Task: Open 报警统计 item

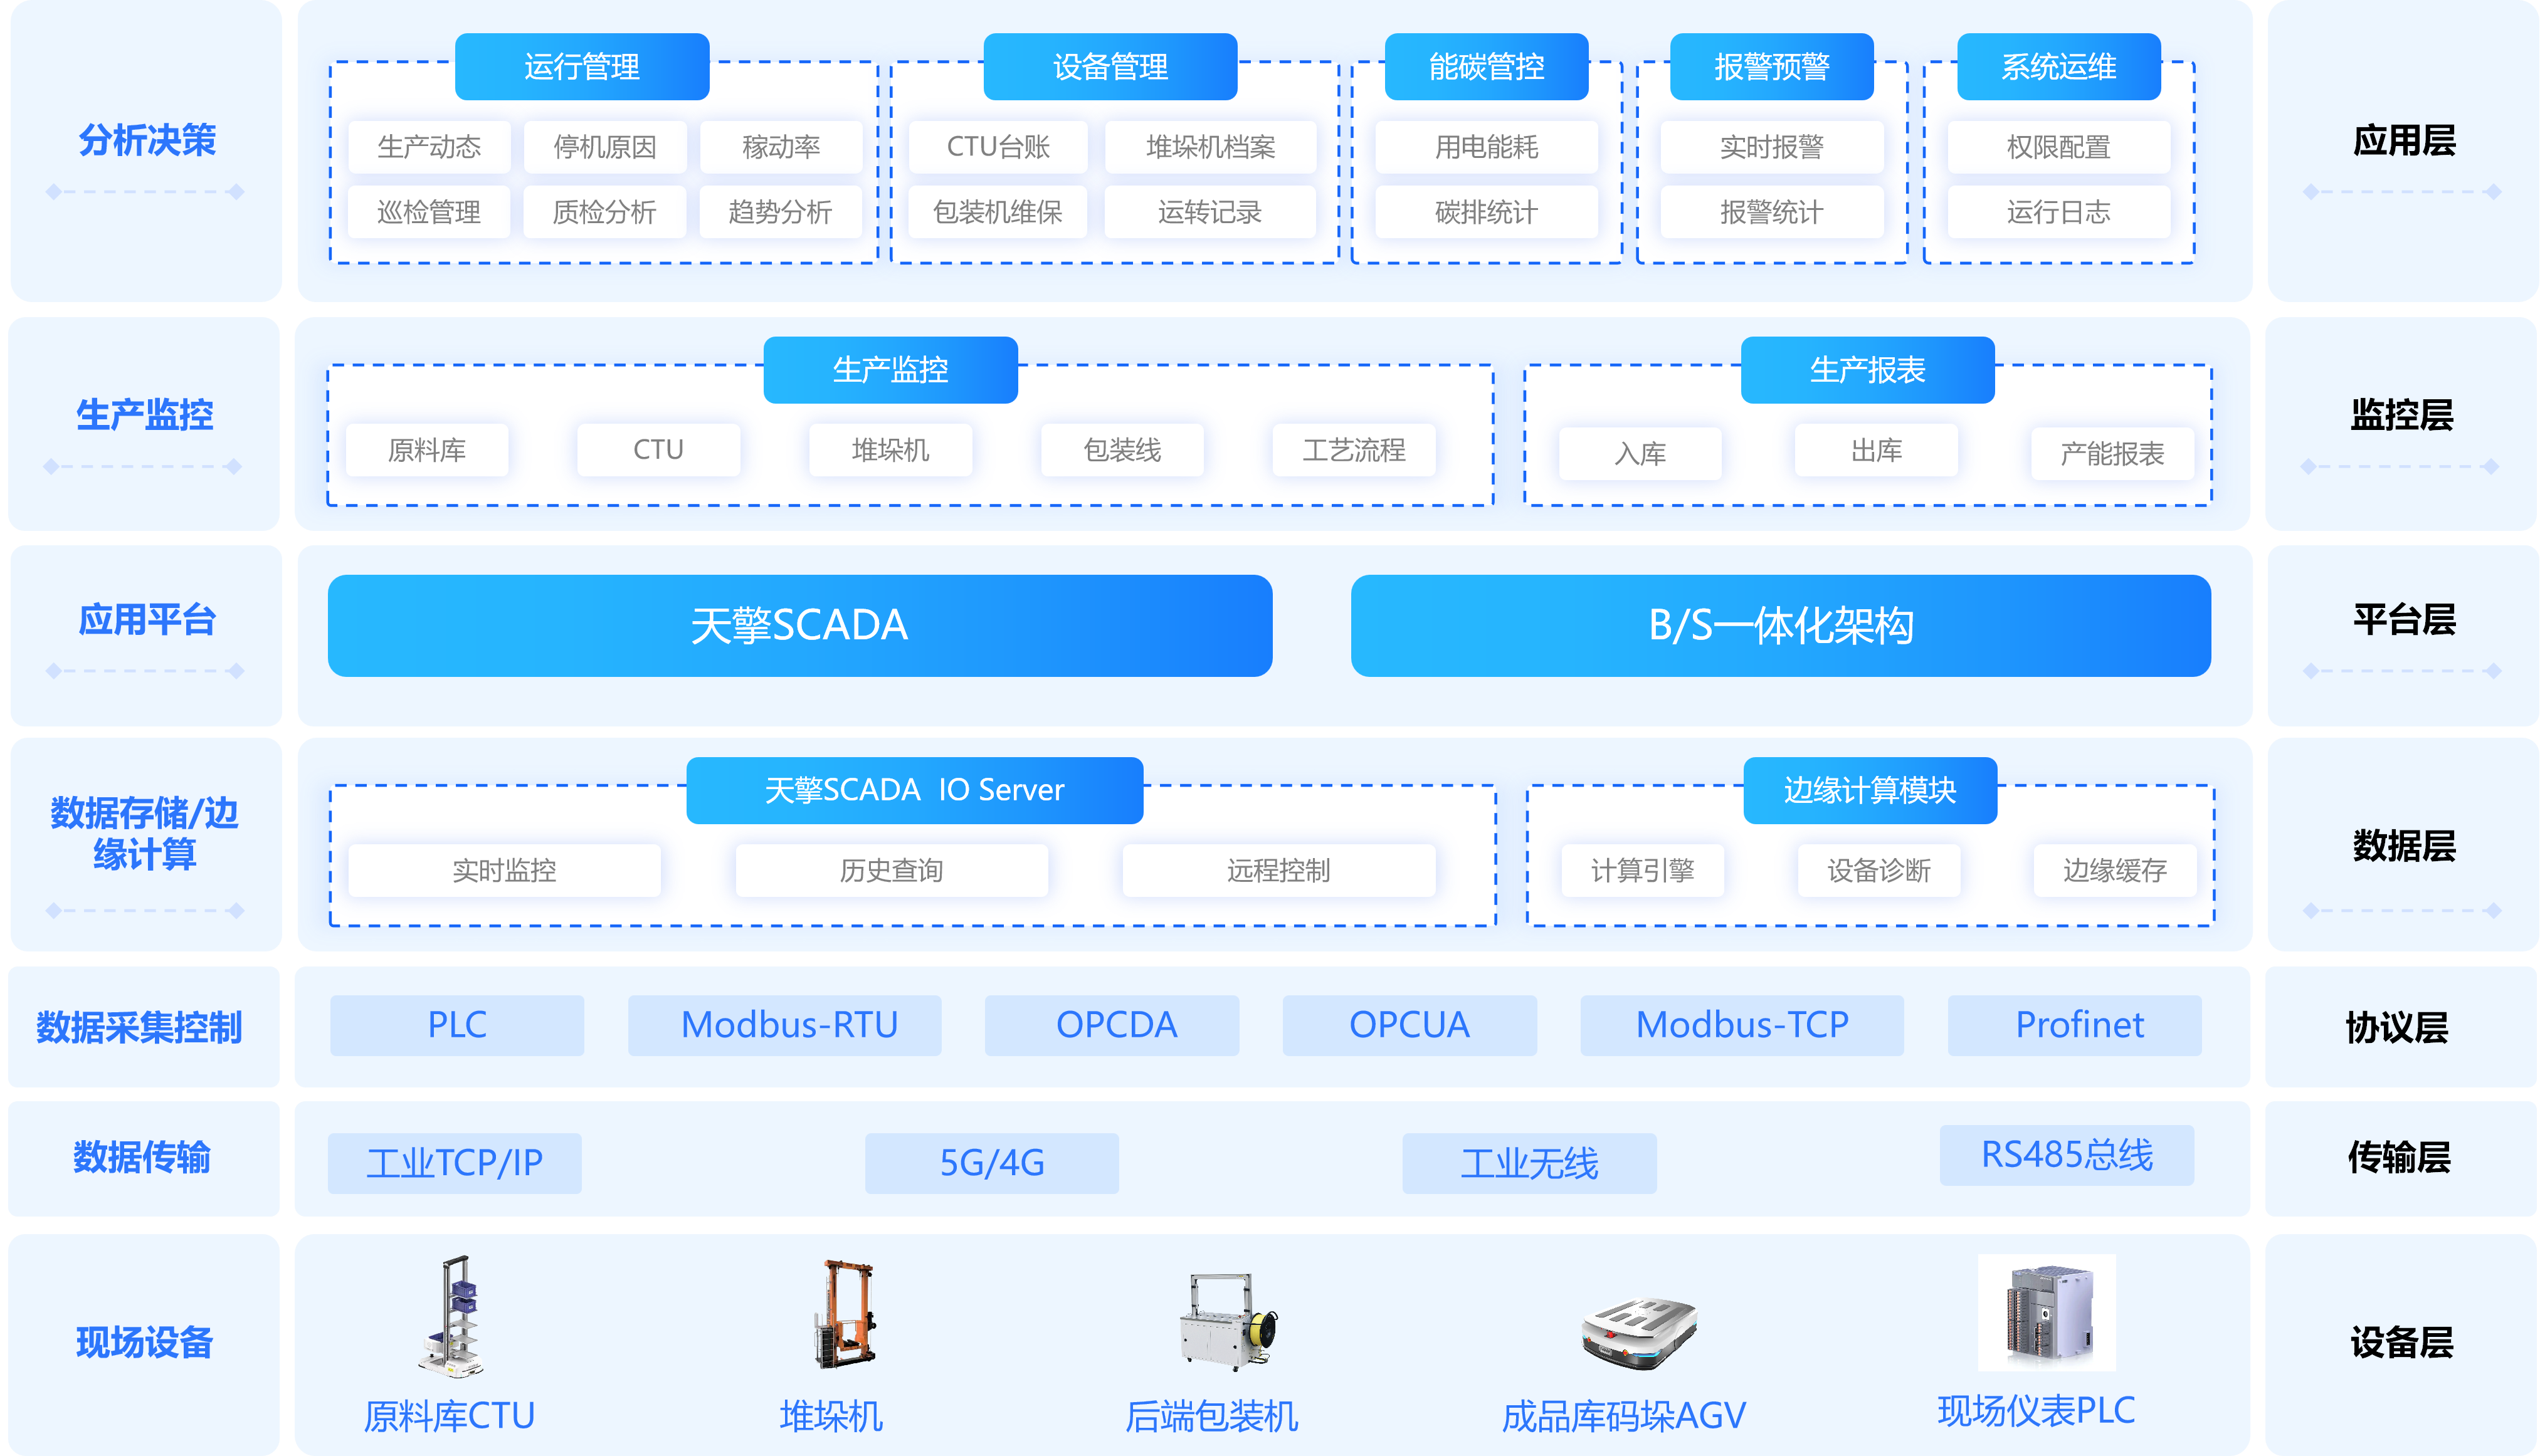Action: pyautogui.click(x=1772, y=212)
